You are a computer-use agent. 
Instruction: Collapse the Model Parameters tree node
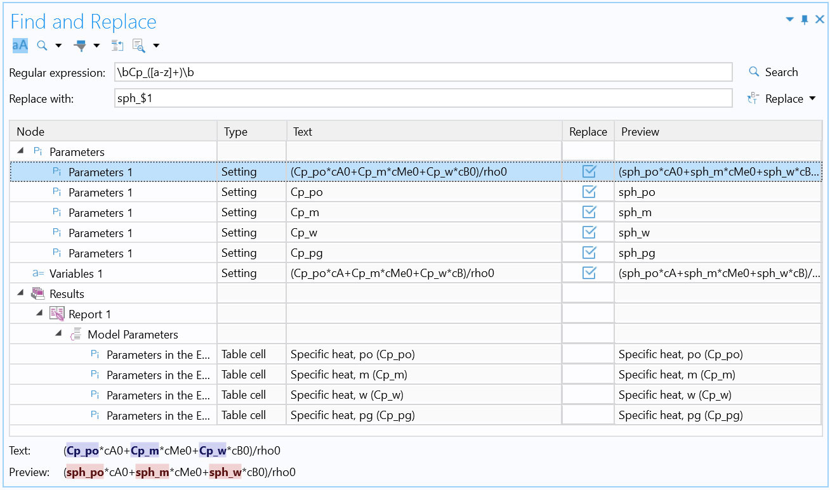[x=58, y=334]
